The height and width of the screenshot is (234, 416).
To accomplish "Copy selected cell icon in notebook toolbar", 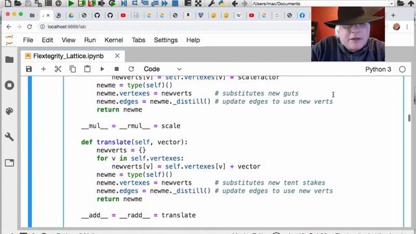I will click(72, 70).
